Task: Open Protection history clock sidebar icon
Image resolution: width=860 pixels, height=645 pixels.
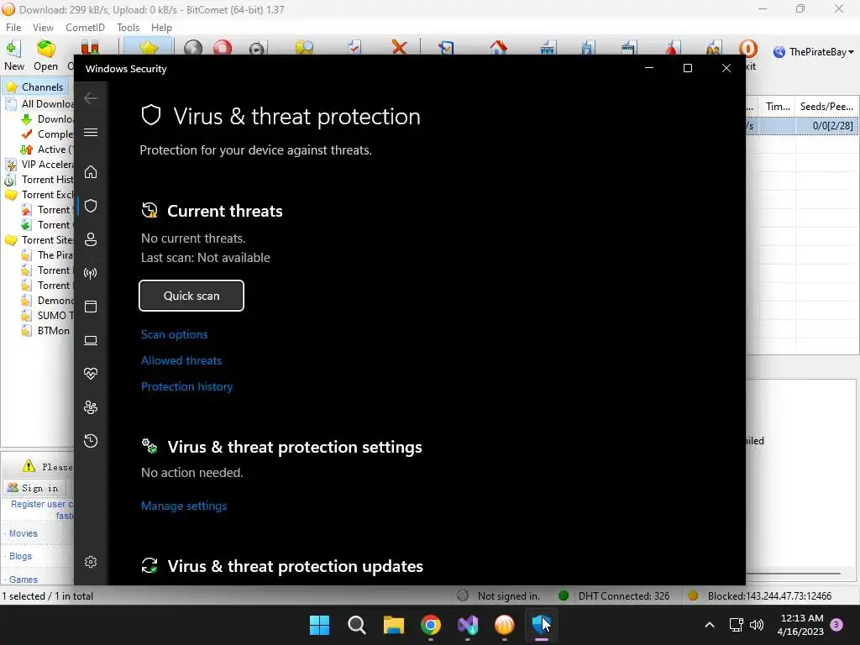Action: coord(91,441)
